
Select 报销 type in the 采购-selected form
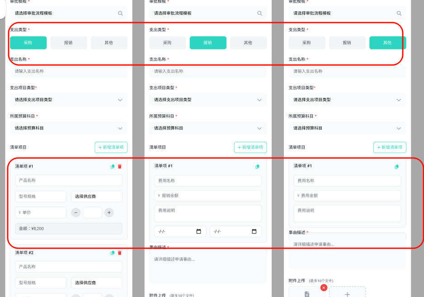point(68,43)
